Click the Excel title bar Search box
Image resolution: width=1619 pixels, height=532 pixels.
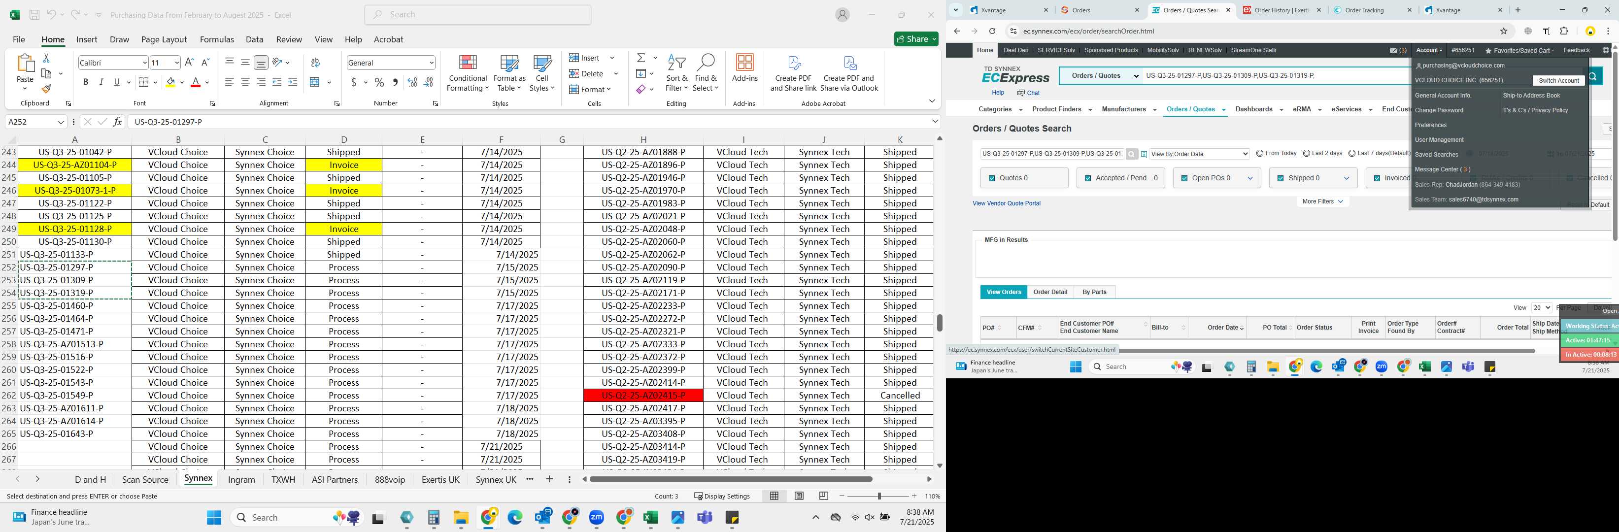click(477, 14)
